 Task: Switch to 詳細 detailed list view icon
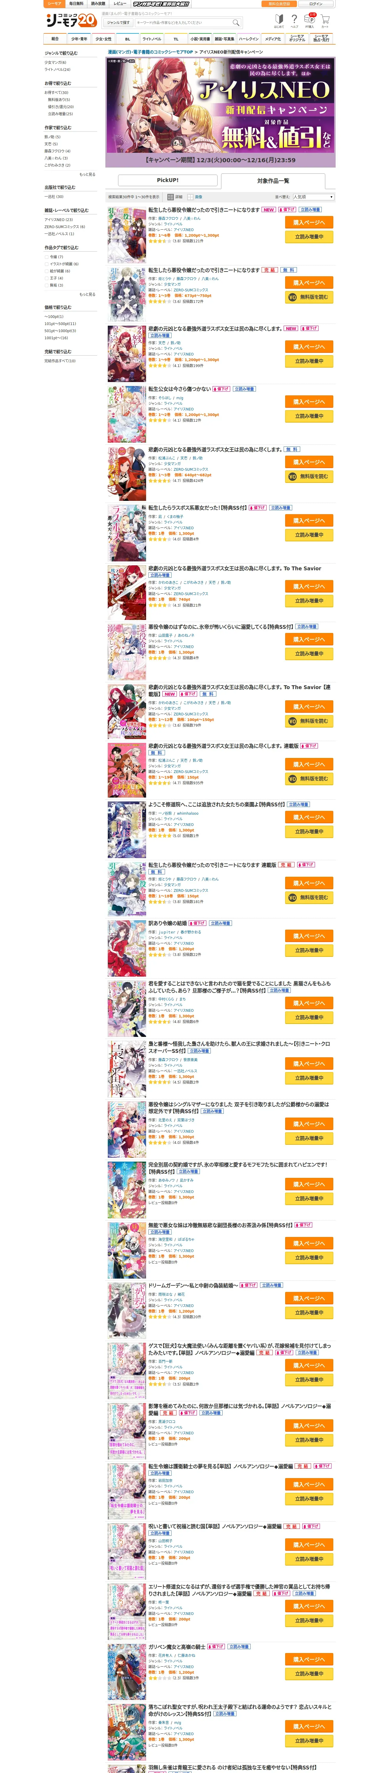[x=175, y=197]
